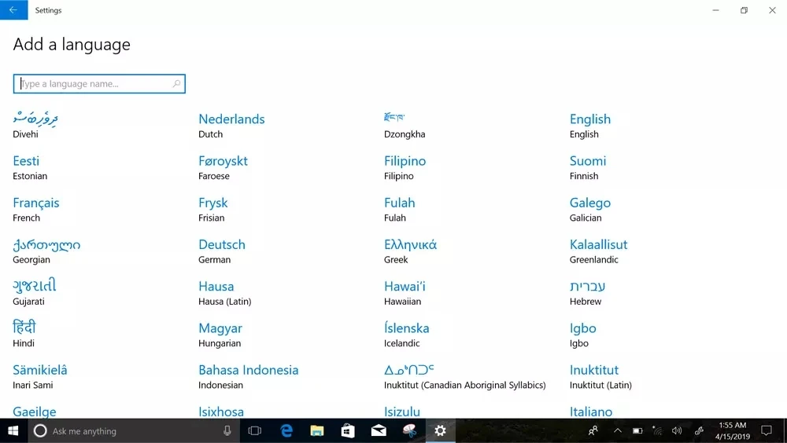This screenshot has height=443, width=787.
Task: Open the Snipping Tool taskbar icon
Action: point(409,431)
